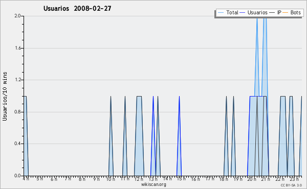The image size is (307, 189).
Task: Click the '18 h' x-axis label
Action: [224, 179]
